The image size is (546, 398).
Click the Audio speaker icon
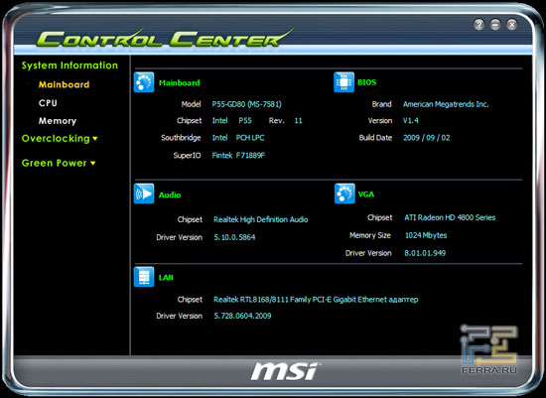(144, 194)
